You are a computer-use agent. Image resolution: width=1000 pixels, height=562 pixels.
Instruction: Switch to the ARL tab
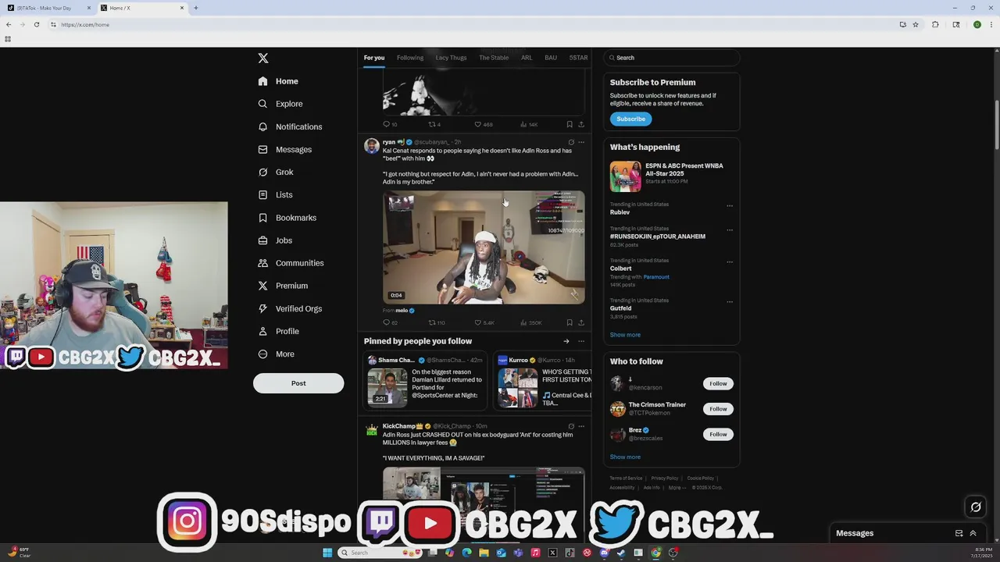tap(527, 58)
